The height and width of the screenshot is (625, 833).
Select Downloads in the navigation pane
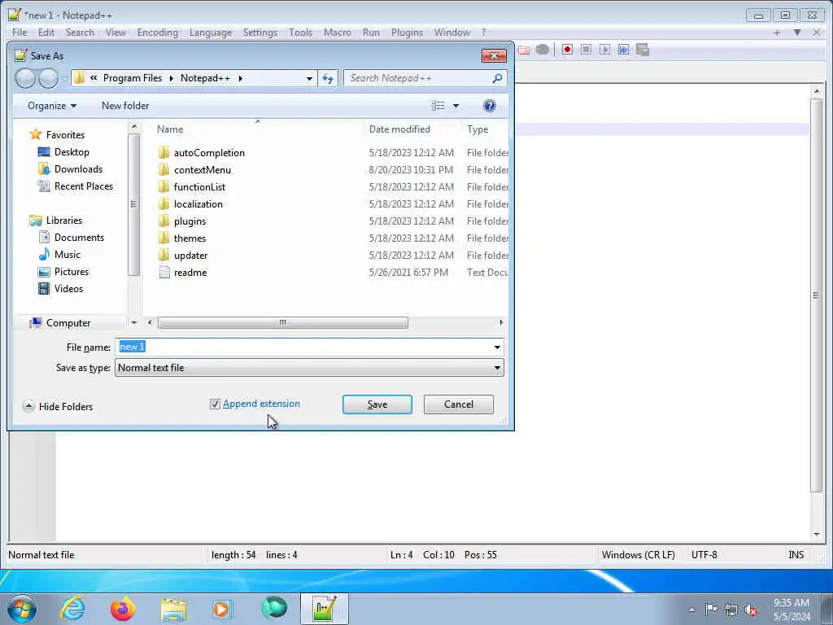pyautogui.click(x=78, y=169)
